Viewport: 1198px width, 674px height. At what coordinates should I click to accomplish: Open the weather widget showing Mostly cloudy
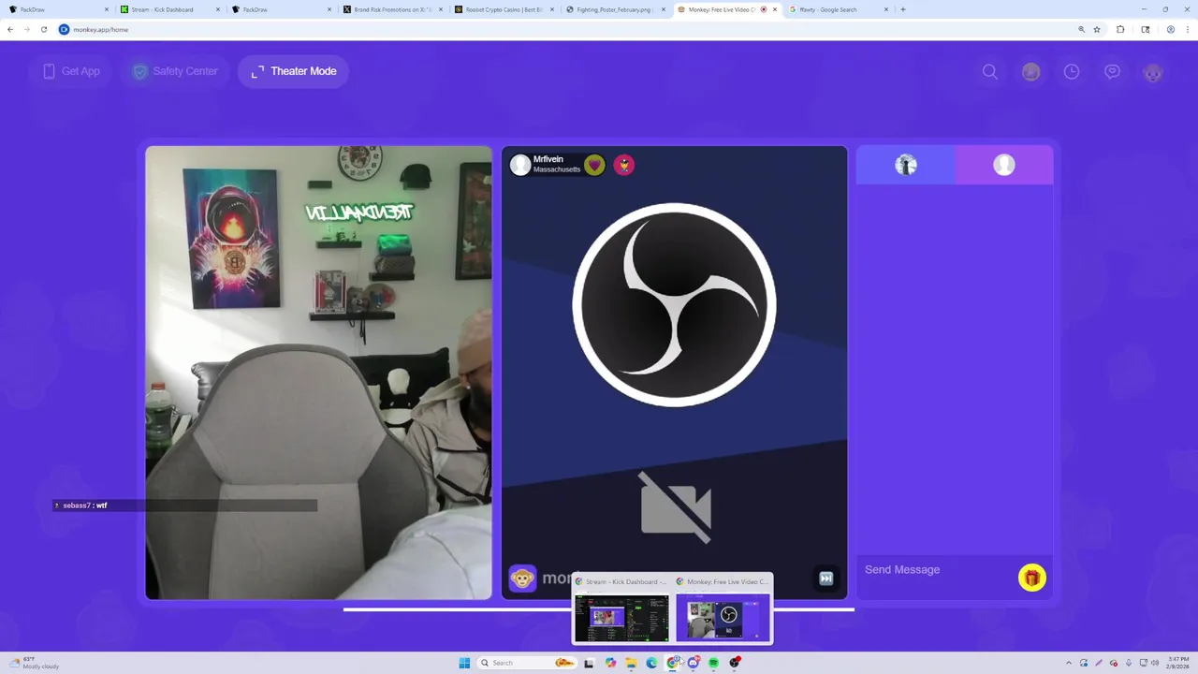[x=36, y=663]
